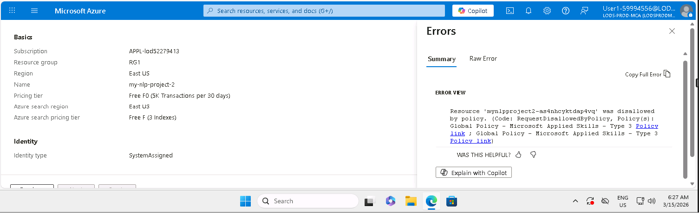
Task: Click the ERROR VIEW label
Action: click(x=451, y=93)
